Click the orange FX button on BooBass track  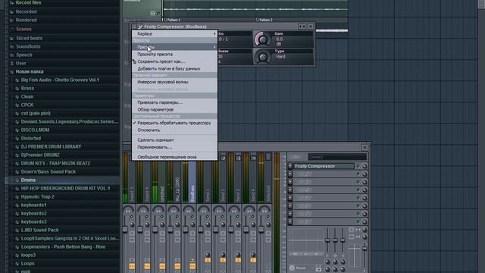[x=192, y=266]
